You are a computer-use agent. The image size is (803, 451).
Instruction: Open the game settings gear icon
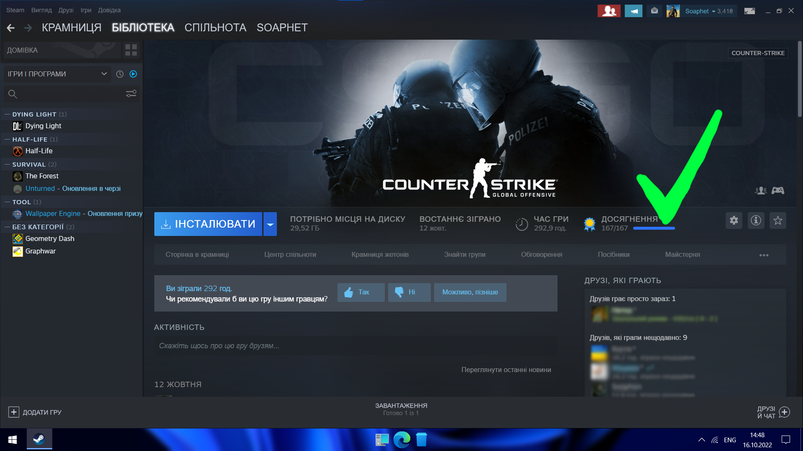[734, 220]
